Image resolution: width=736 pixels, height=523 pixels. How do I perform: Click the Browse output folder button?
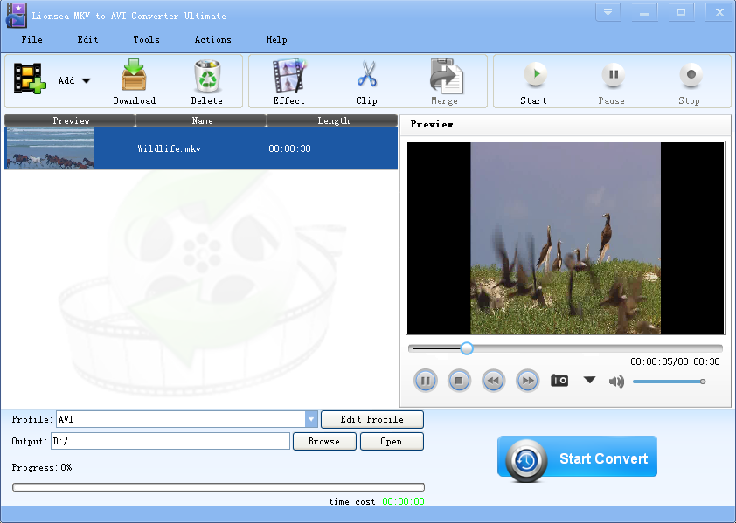(x=323, y=442)
